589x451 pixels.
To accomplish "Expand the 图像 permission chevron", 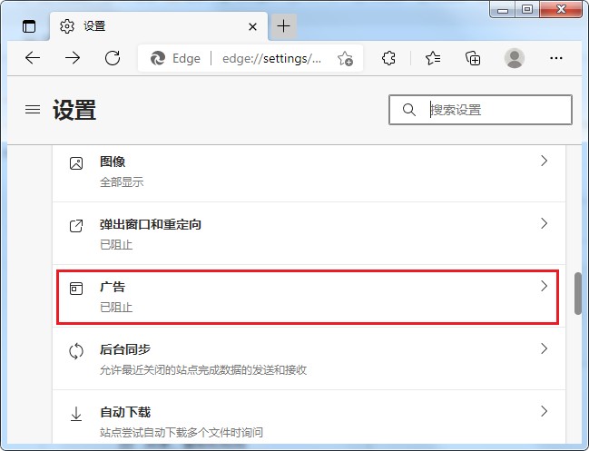I will (x=544, y=162).
